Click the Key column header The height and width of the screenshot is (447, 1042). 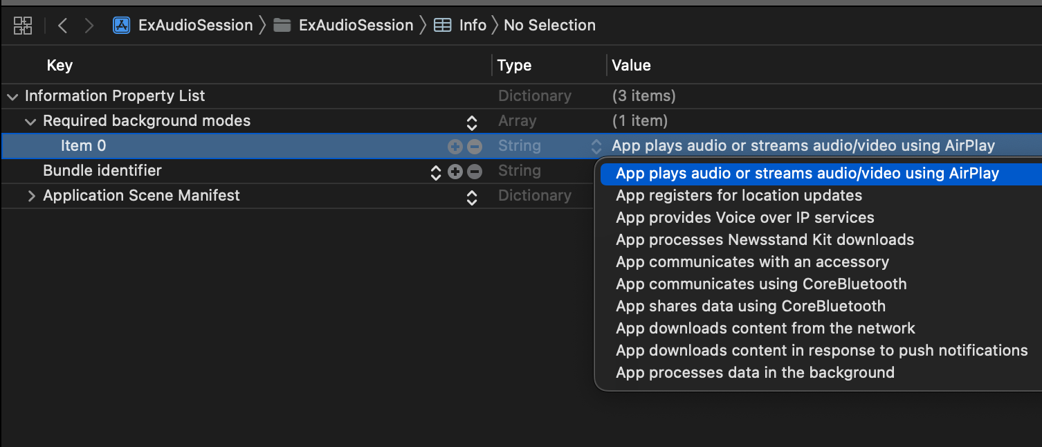point(60,66)
